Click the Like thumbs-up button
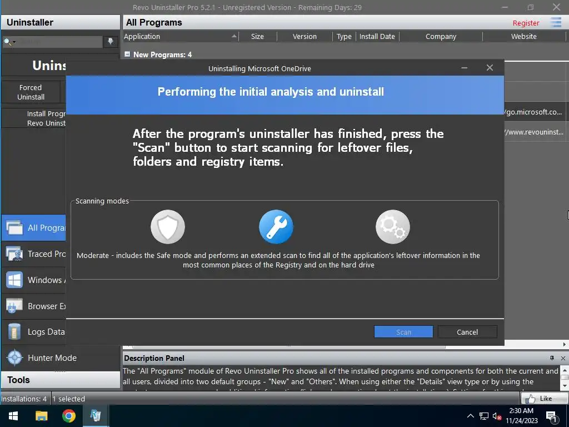The image size is (569, 427). coord(543,398)
